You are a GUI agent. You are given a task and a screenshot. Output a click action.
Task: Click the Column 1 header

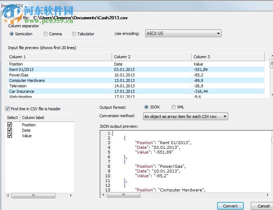tap(59, 57)
